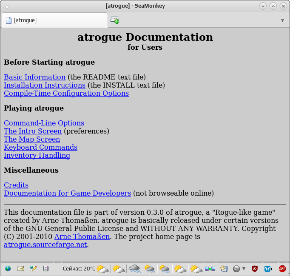This screenshot has height=276, width=290.
Task: Open a new tab with the plus button
Action: (115, 20)
